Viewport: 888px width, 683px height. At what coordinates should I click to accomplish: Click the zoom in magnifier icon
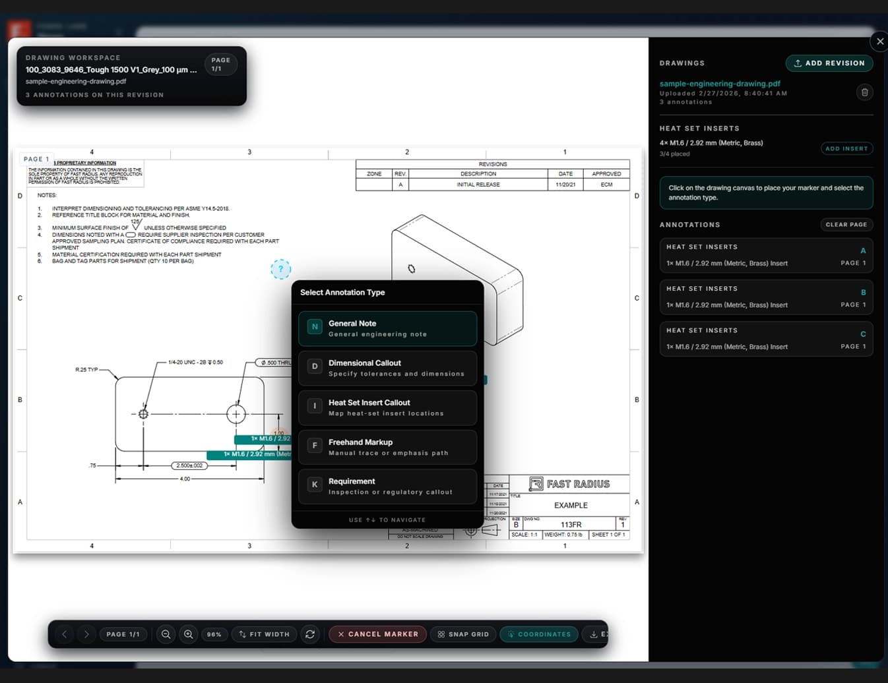pyautogui.click(x=189, y=634)
